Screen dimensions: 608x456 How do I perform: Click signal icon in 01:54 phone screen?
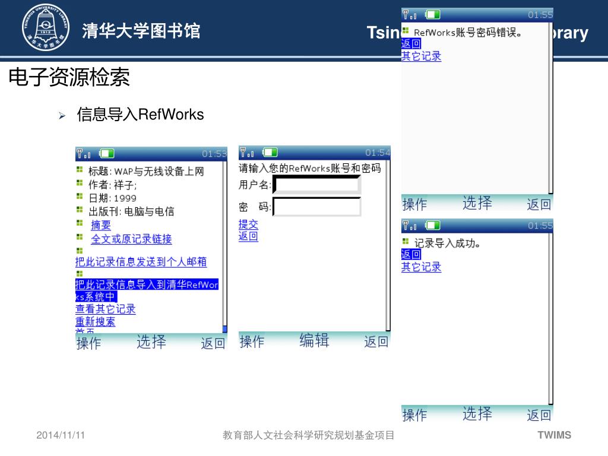tap(246, 153)
